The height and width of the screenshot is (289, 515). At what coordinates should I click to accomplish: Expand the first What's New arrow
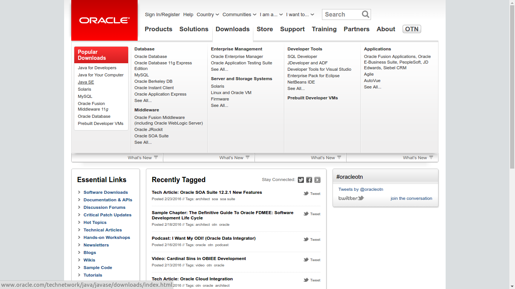(156, 157)
